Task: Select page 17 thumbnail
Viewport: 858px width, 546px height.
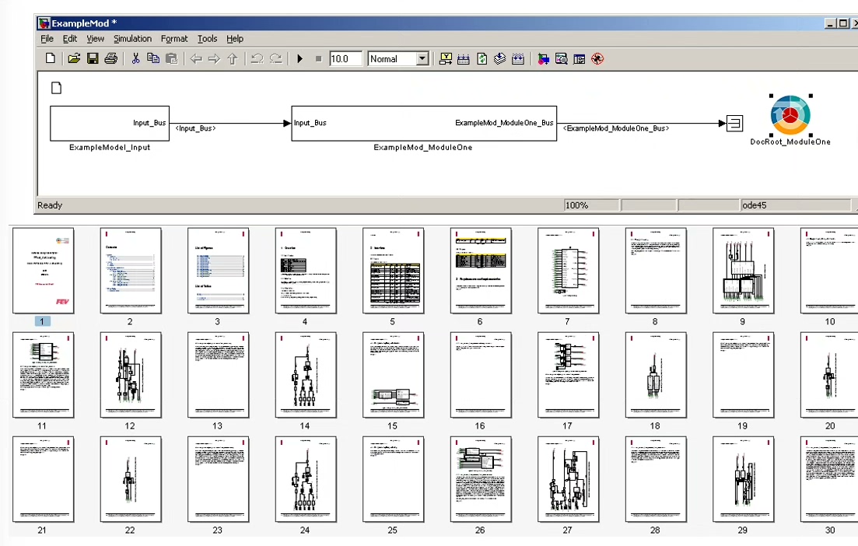Action: coord(569,375)
